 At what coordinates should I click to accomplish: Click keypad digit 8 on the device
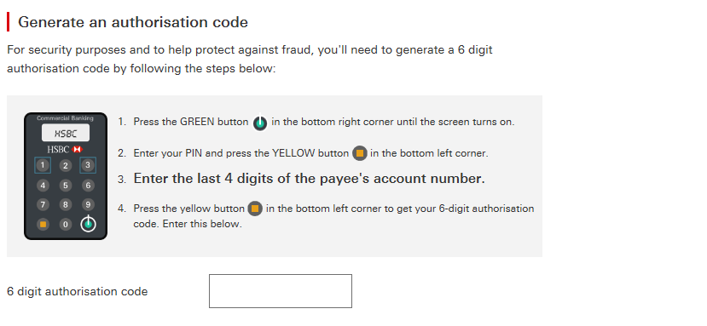(x=66, y=204)
